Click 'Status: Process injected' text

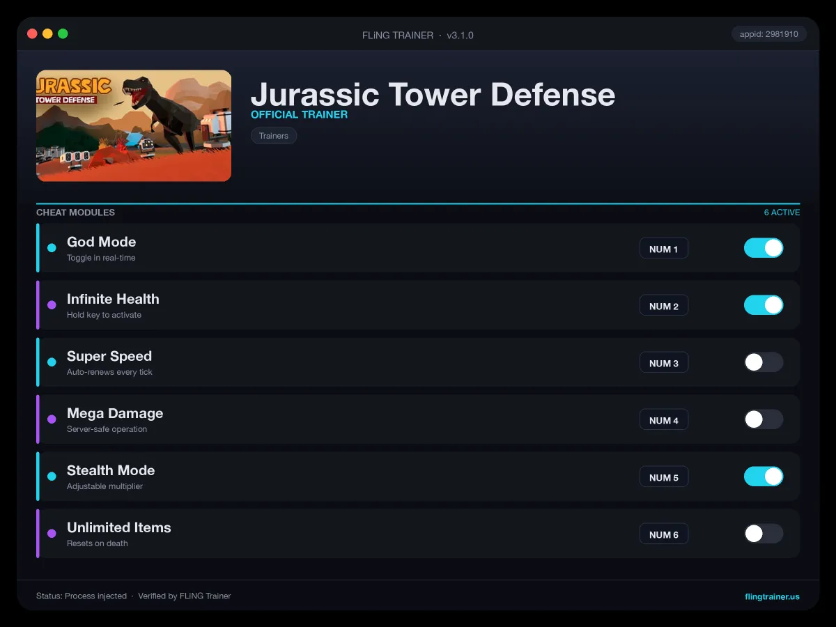tap(82, 596)
